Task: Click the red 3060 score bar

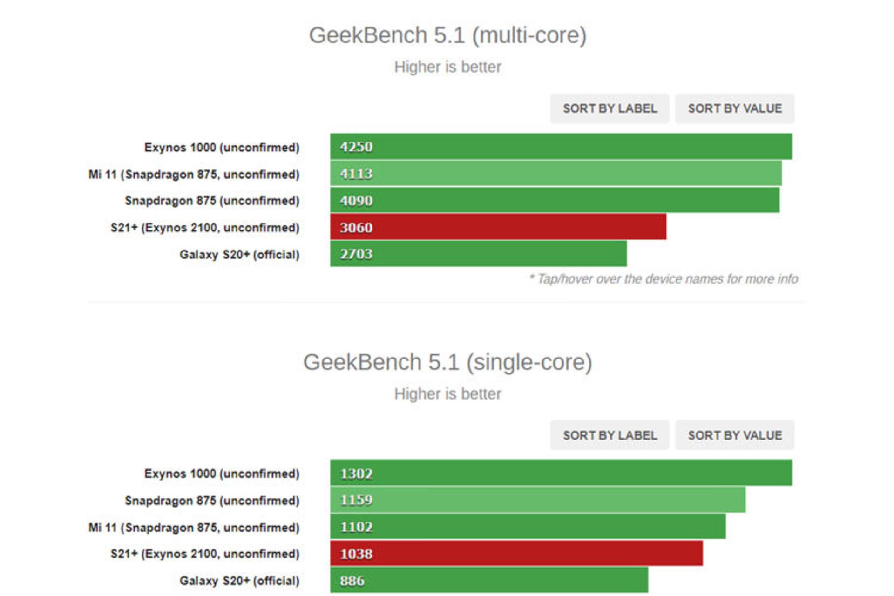Action: click(498, 227)
